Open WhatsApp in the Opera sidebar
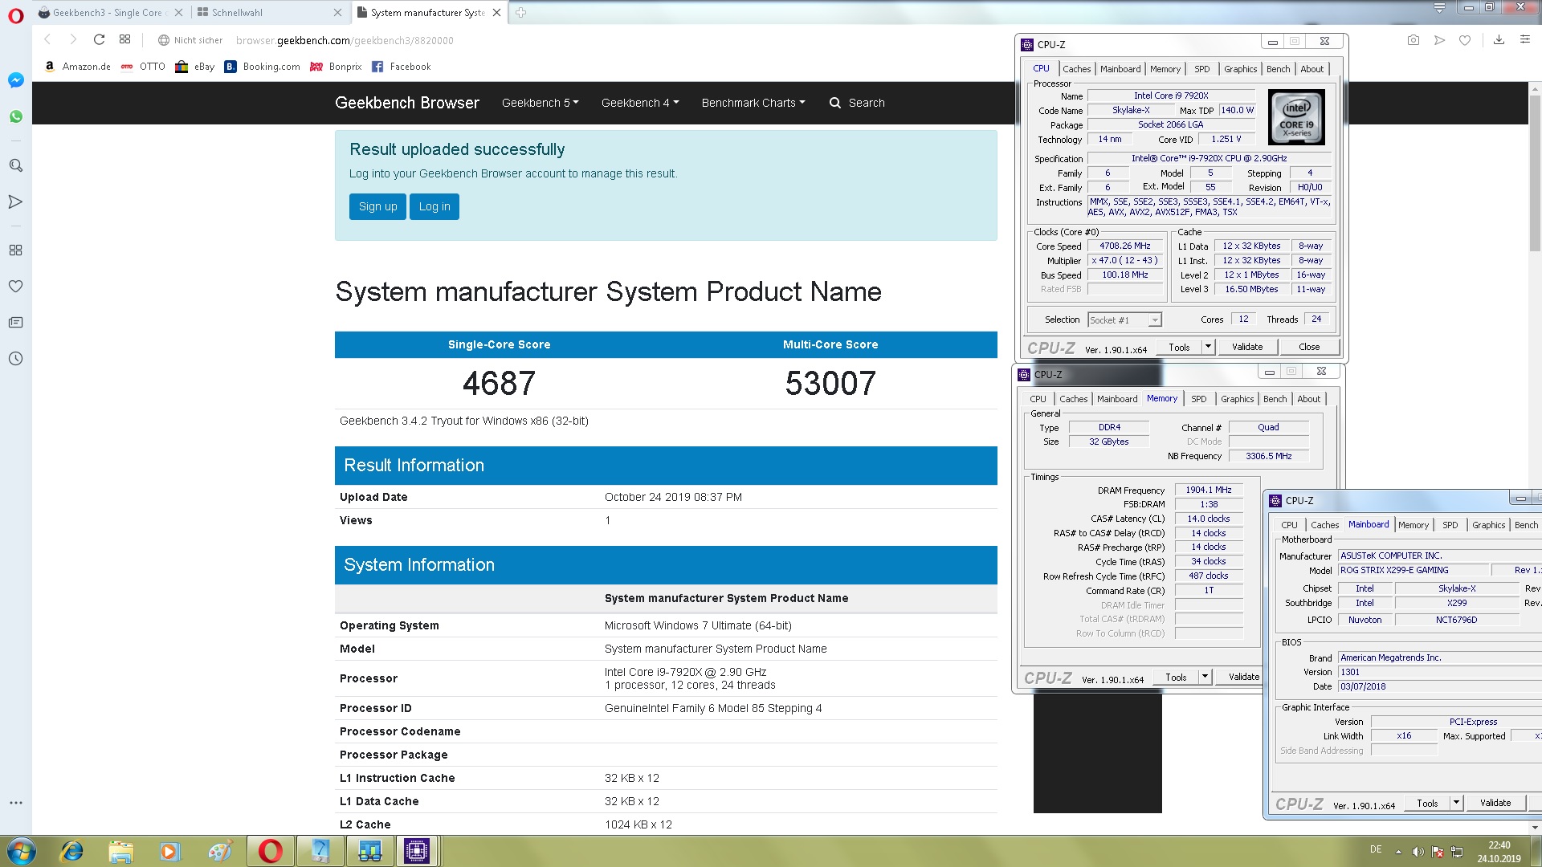This screenshot has height=867, width=1542. tap(15, 116)
